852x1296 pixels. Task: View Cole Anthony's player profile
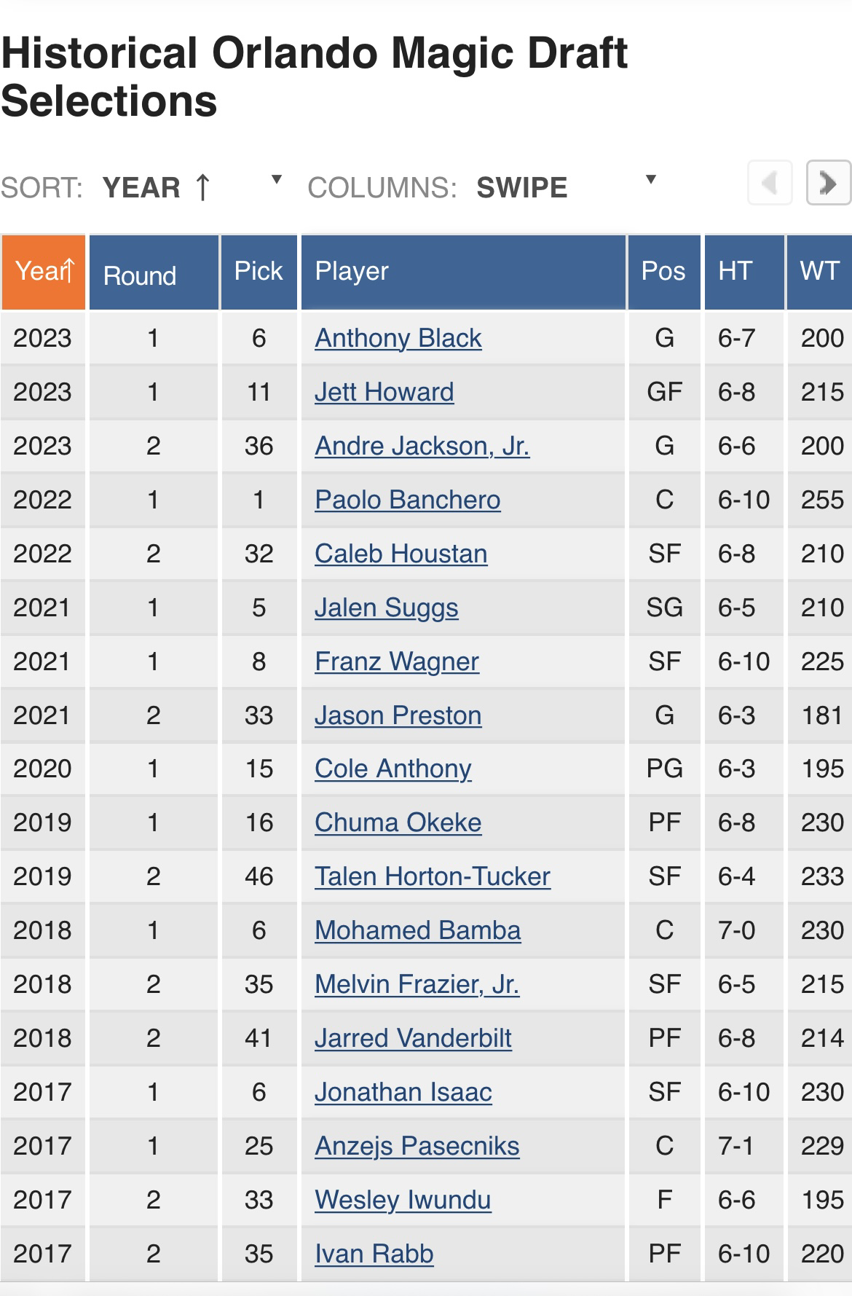tap(393, 769)
